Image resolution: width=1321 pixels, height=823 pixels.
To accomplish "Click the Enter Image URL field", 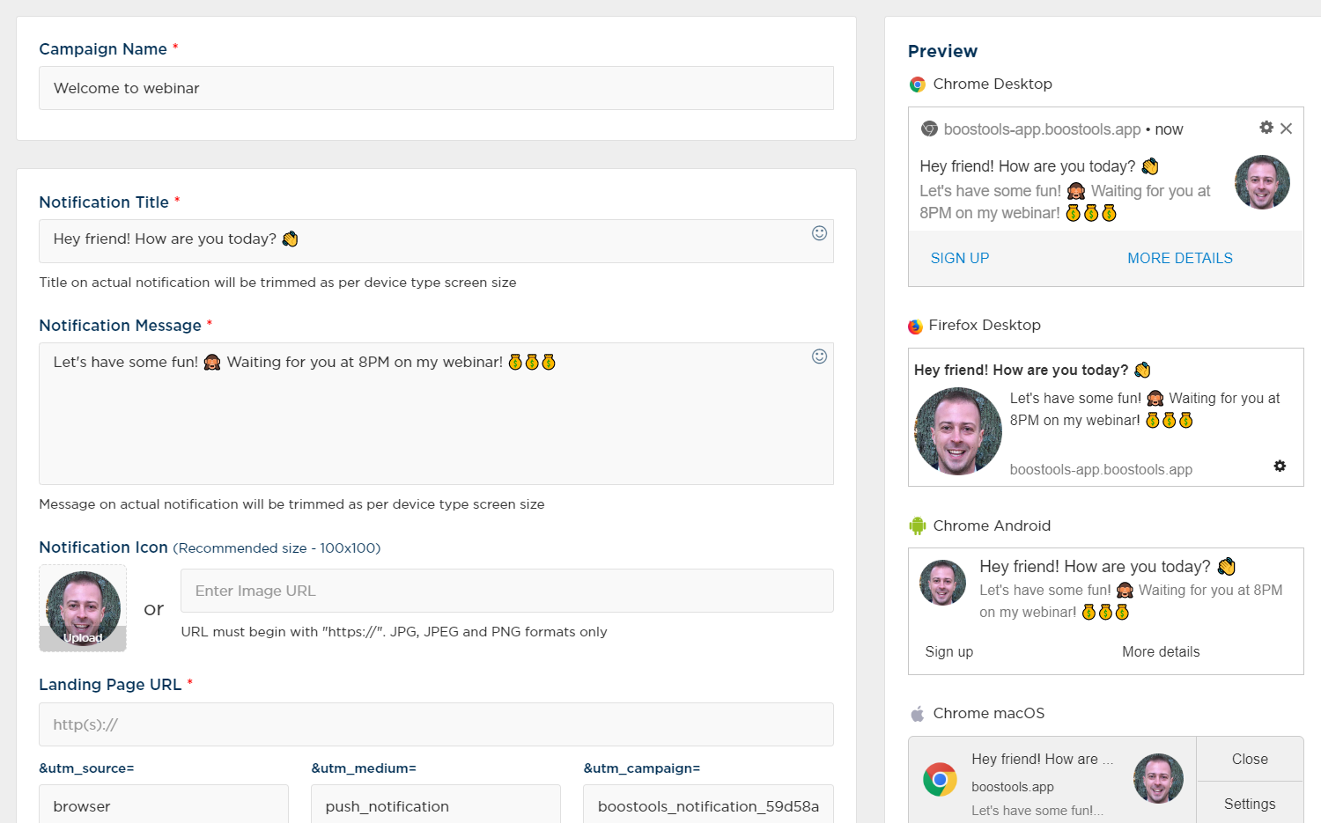I will tap(507, 591).
